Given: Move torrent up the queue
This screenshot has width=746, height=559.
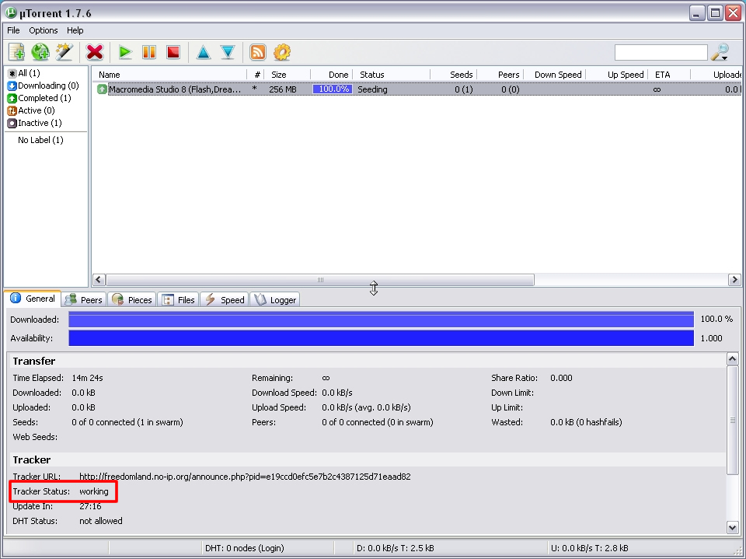Looking at the screenshot, I should (x=204, y=52).
